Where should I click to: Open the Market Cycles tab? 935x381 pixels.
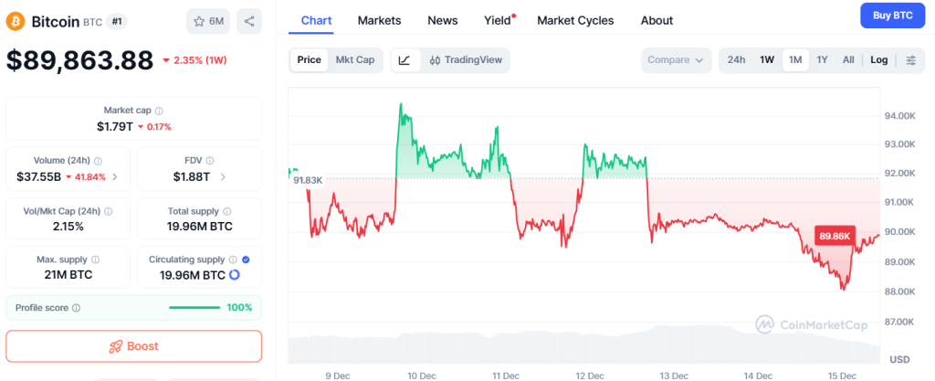tap(575, 20)
